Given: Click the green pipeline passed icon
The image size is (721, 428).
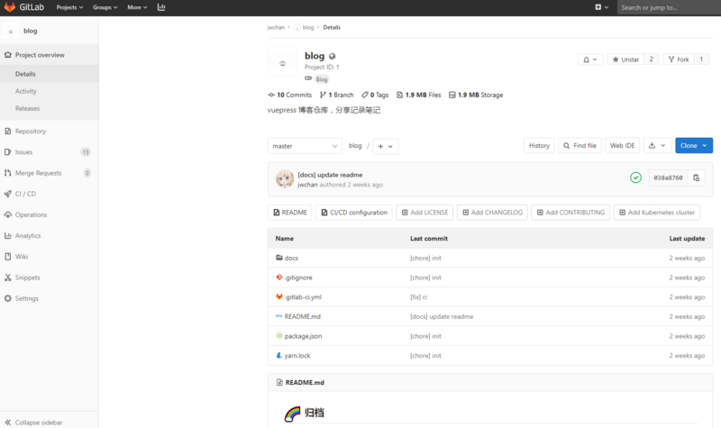Looking at the screenshot, I should tap(635, 178).
